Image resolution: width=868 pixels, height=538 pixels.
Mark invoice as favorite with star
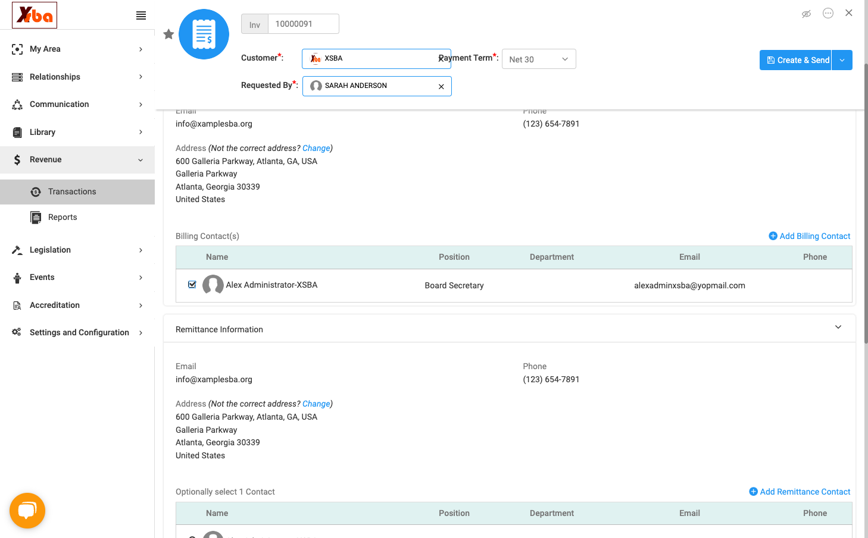pyautogui.click(x=168, y=34)
